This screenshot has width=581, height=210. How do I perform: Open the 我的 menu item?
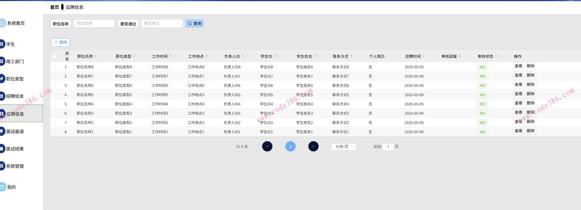(x=11, y=187)
